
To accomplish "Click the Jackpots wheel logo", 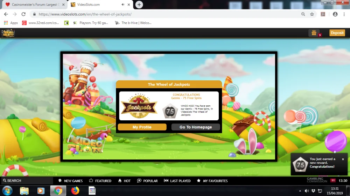I will pyautogui.click(x=139, y=106).
